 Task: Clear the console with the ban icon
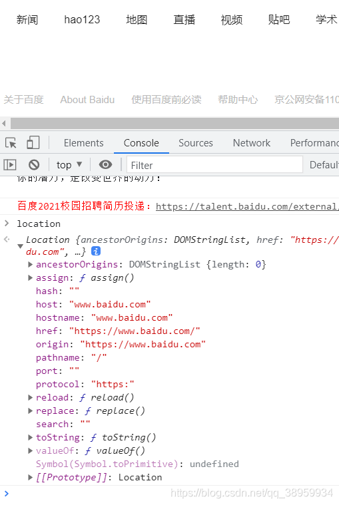[34, 165]
